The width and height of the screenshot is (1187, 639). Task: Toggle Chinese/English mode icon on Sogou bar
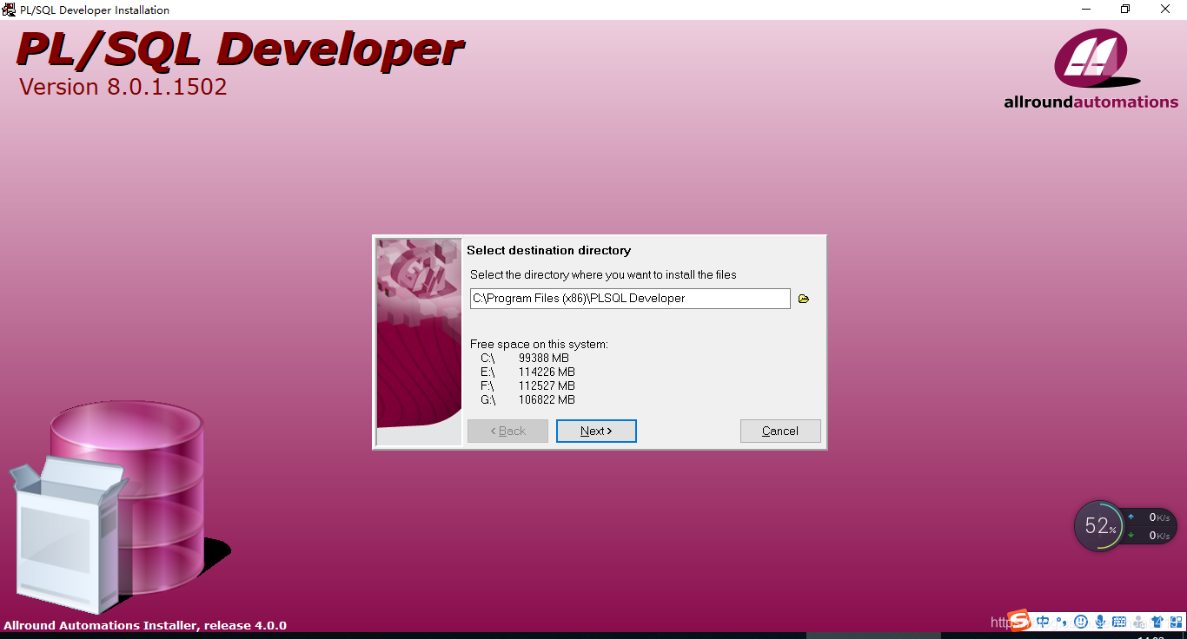pyautogui.click(x=1043, y=622)
